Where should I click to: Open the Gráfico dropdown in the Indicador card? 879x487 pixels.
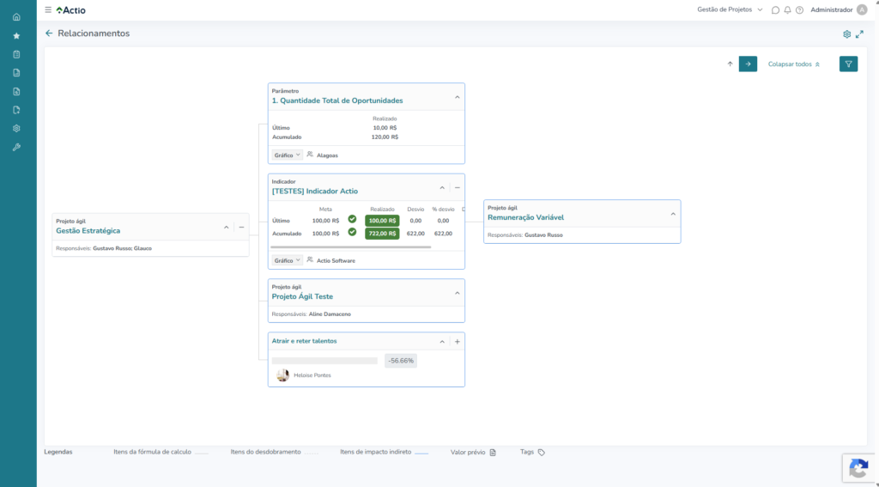click(x=287, y=260)
